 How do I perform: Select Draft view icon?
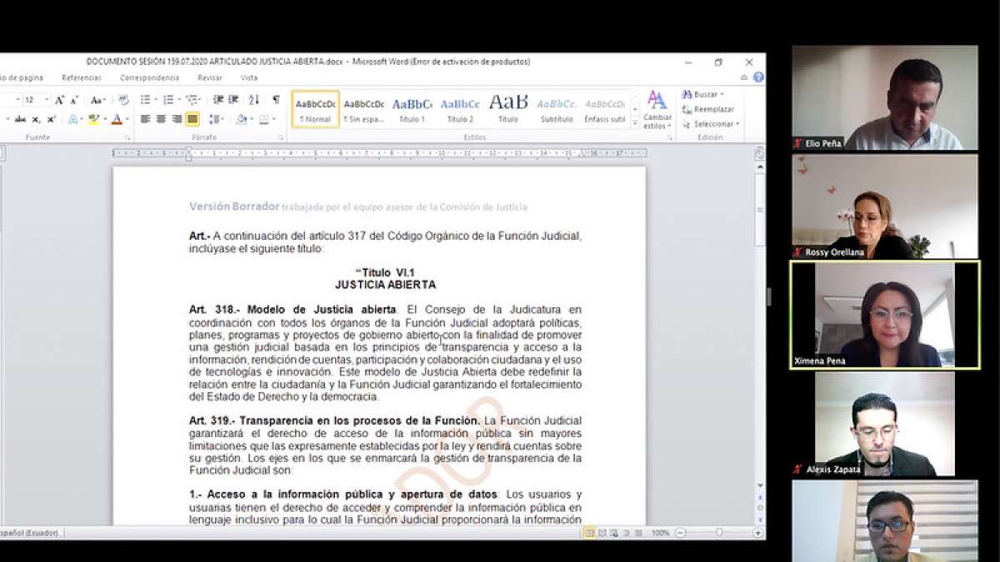point(638,532)
